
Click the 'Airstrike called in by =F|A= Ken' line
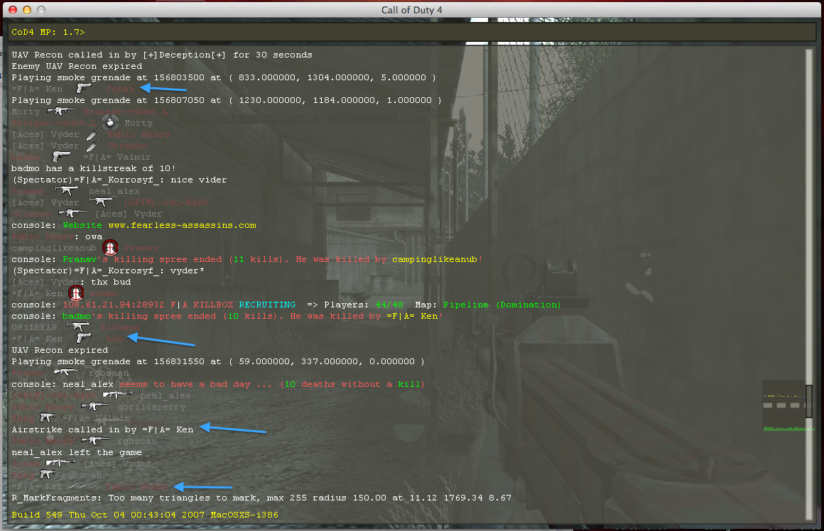(x=102, y=429)
